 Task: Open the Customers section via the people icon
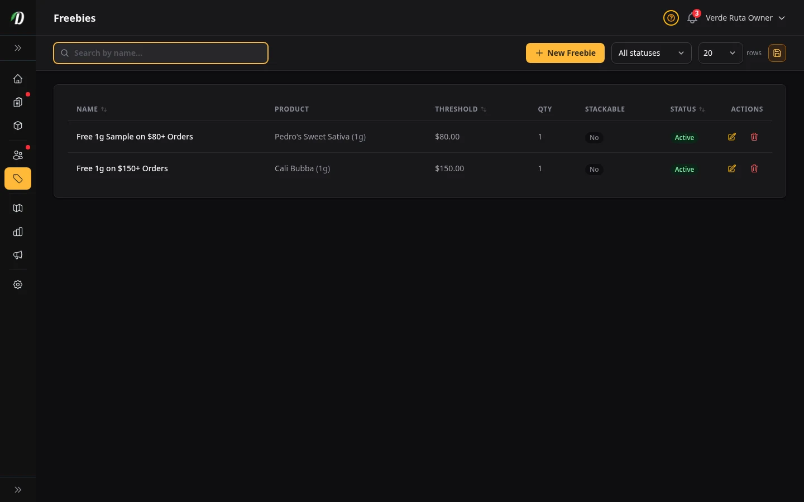click(18, 155)
